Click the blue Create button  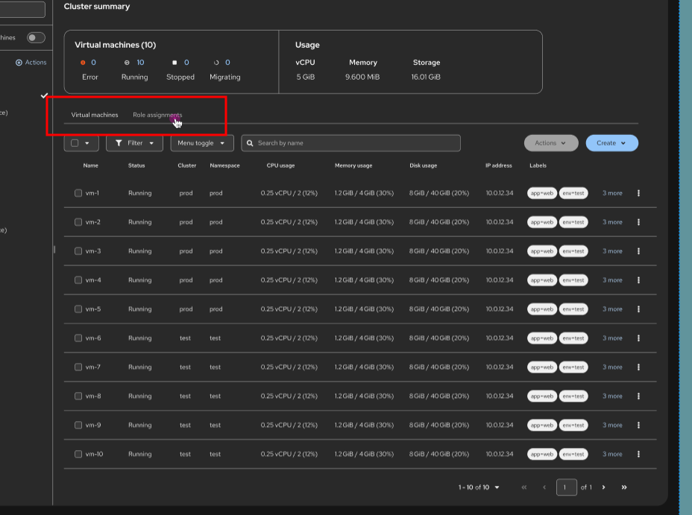(x=611, y=143)
